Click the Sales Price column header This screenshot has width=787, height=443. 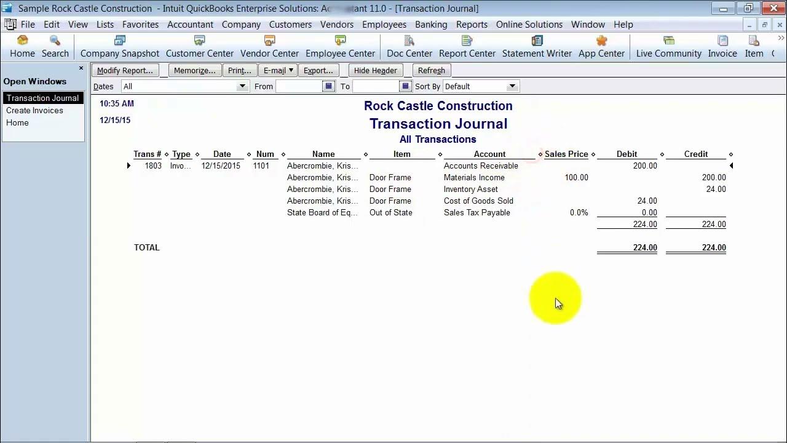coord(566,154)
